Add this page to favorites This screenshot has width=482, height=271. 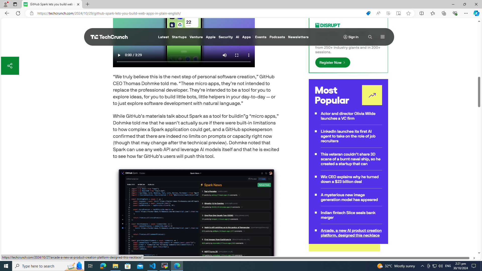point(408,13)
